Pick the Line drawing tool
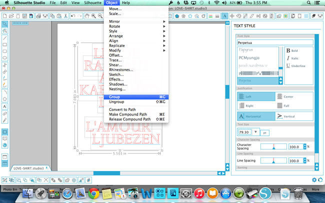 [x=5, y=38]
